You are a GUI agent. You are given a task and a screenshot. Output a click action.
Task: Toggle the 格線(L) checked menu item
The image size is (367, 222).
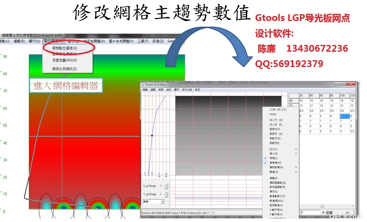tap(274, 158)
